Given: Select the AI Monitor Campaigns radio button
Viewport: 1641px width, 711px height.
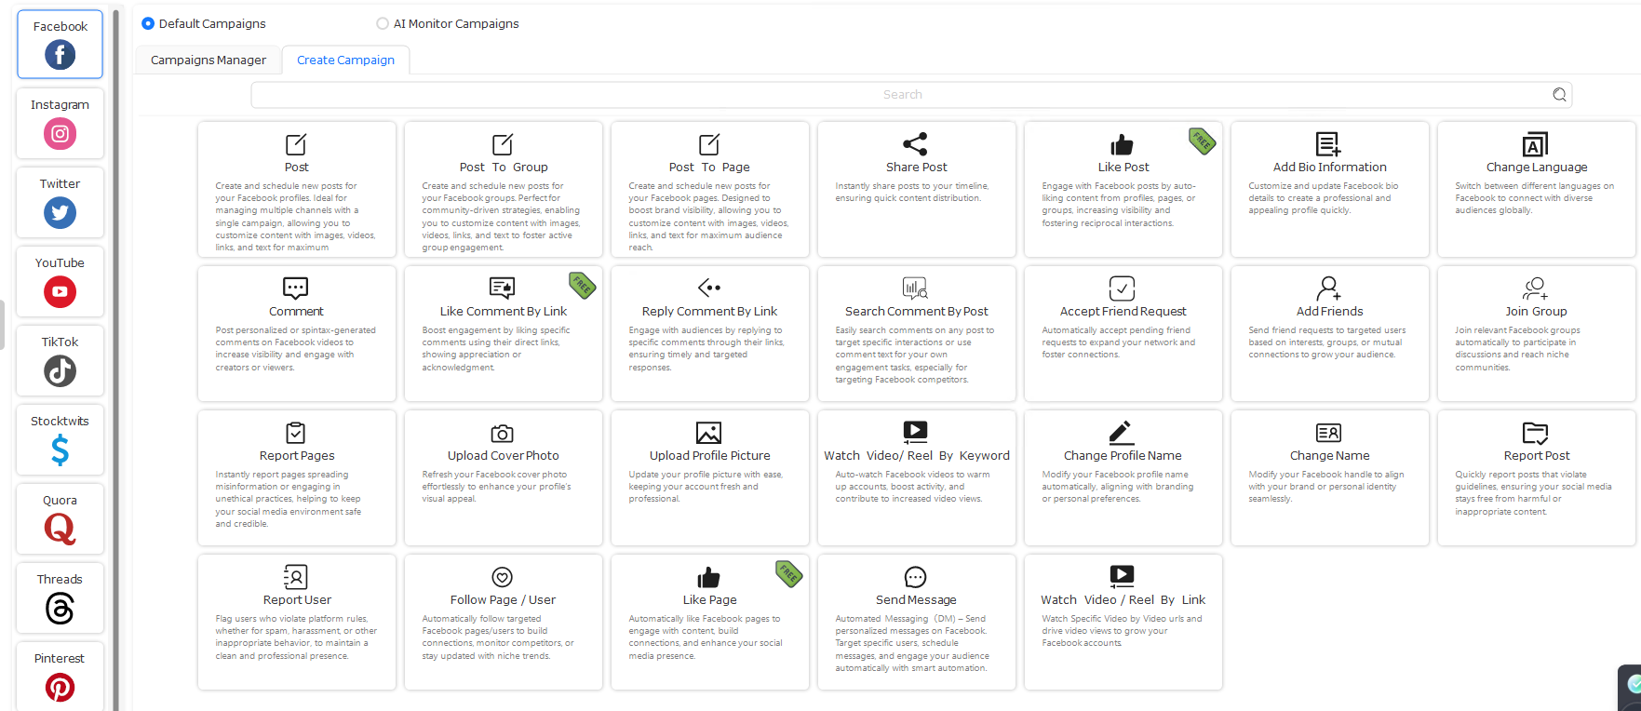Looking at the screenshot, I should coord(383,23).
